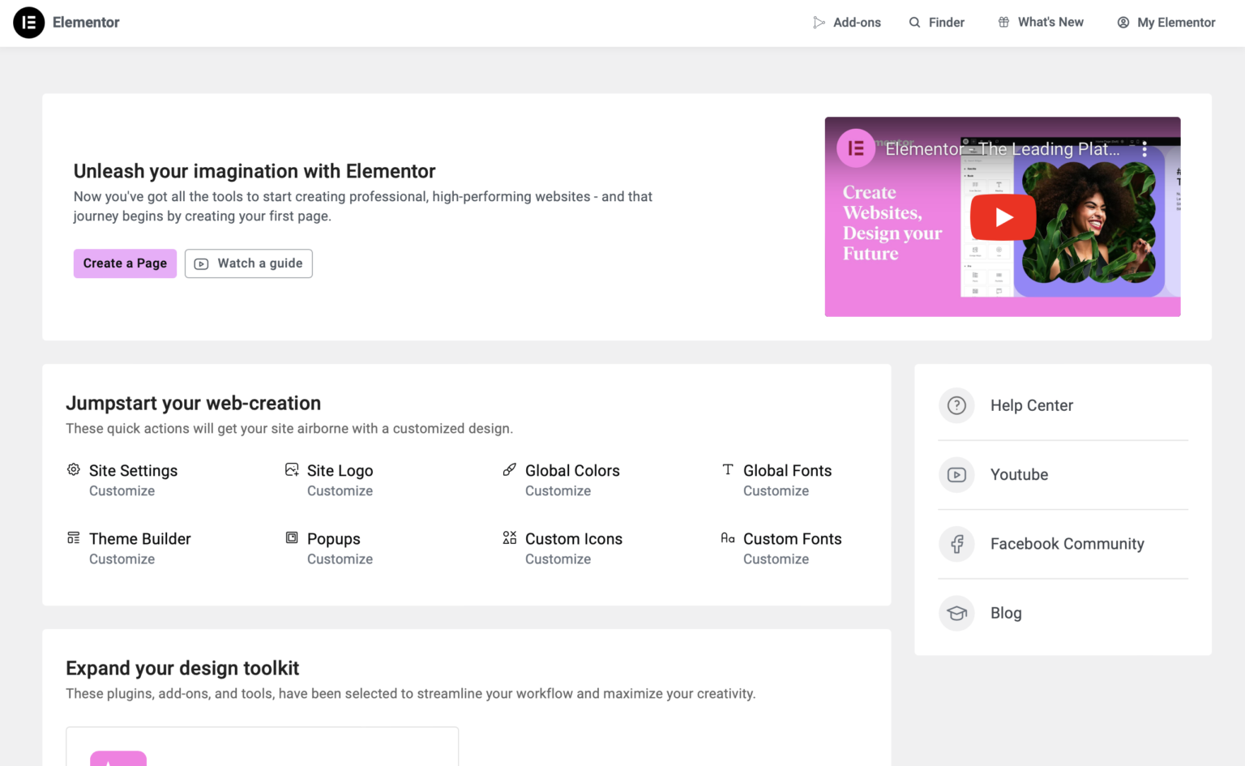Open the Global Colors link
This screenshot has width=1245, height=766.
(572, 471)
